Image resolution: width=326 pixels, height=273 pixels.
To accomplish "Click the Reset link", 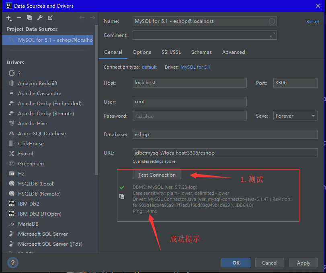I will (312, 22).
